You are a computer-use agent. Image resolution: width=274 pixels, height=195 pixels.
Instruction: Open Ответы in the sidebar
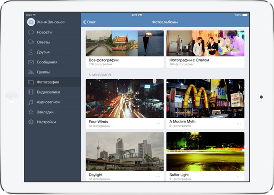53,42
